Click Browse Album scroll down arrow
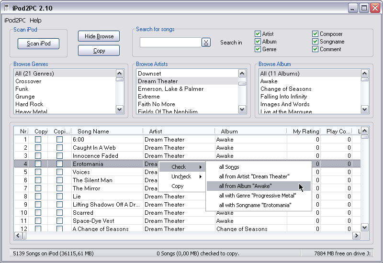Screen dimensions: 383x263 [x=365, y=110]
